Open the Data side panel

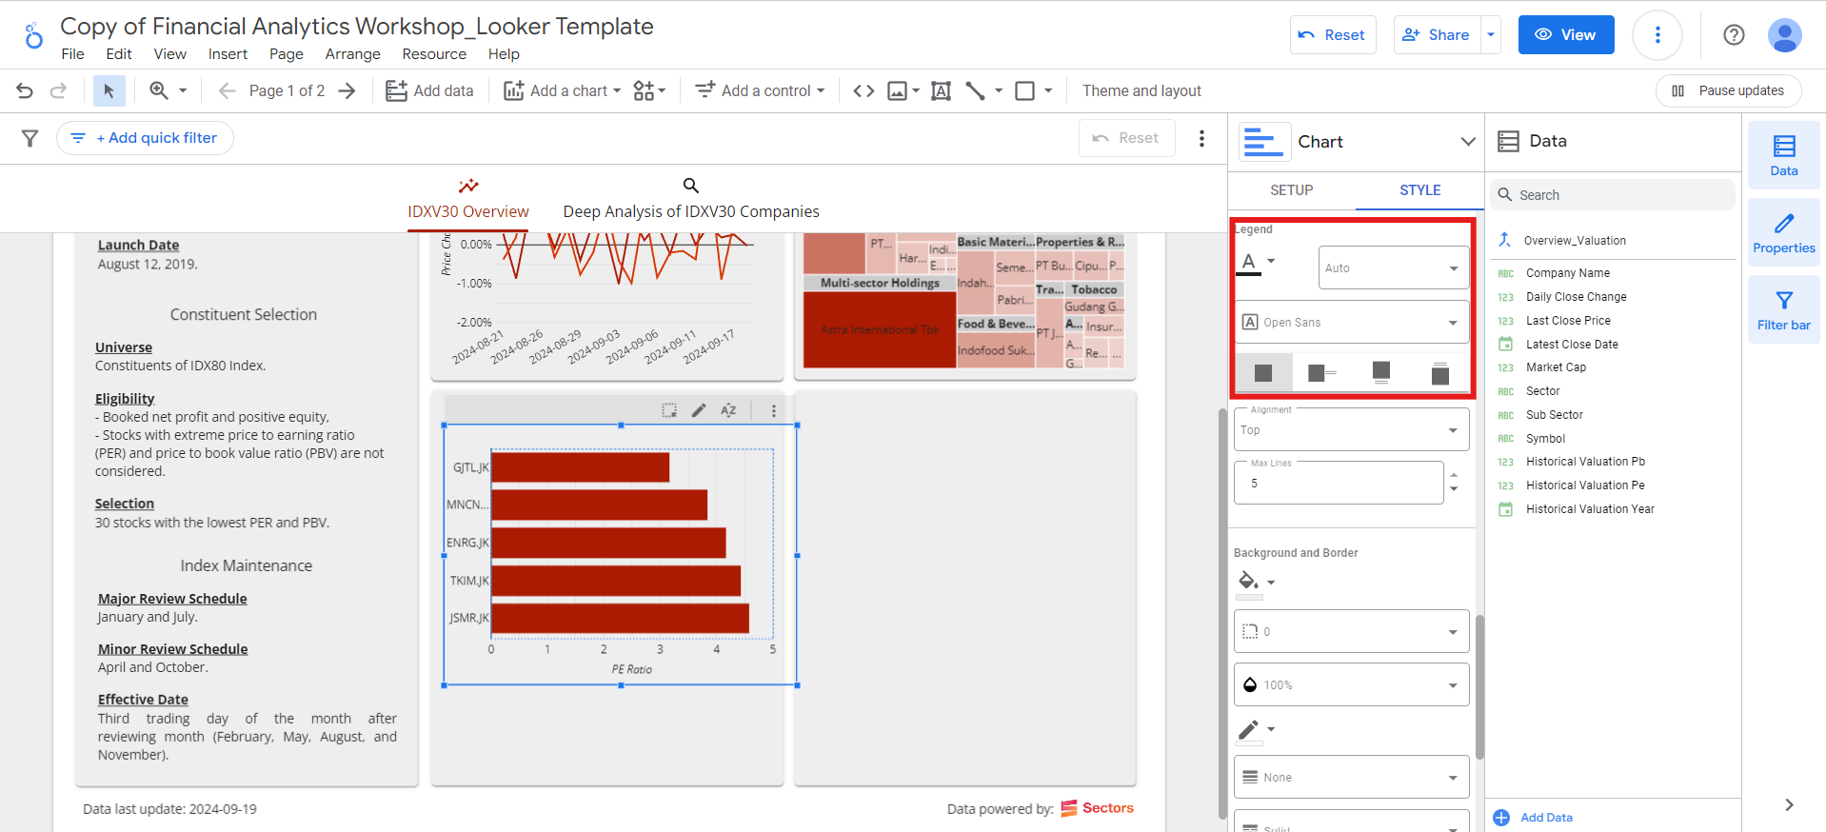[x=1783, y=155]
